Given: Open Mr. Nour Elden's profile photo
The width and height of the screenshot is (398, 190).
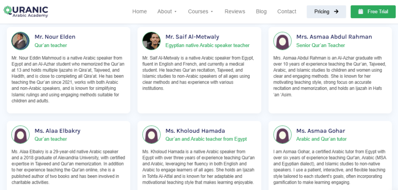Looking at the screenshot, I should tap(21, 41).
